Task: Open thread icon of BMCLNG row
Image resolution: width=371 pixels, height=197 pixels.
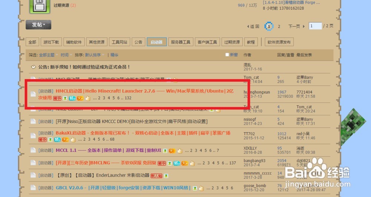Action: (x=33, y=163)
